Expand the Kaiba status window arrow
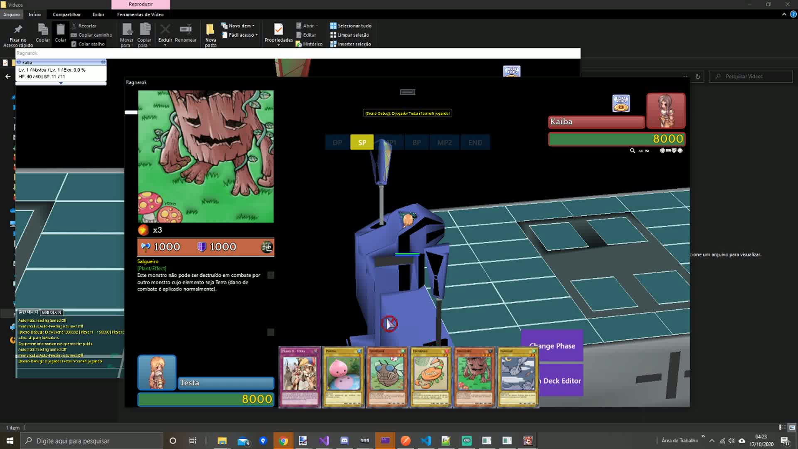The image size is (798, 449). pyautogui.click(x=61, y=83)
